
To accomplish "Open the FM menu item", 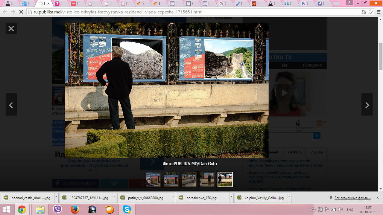I will 284,65.
